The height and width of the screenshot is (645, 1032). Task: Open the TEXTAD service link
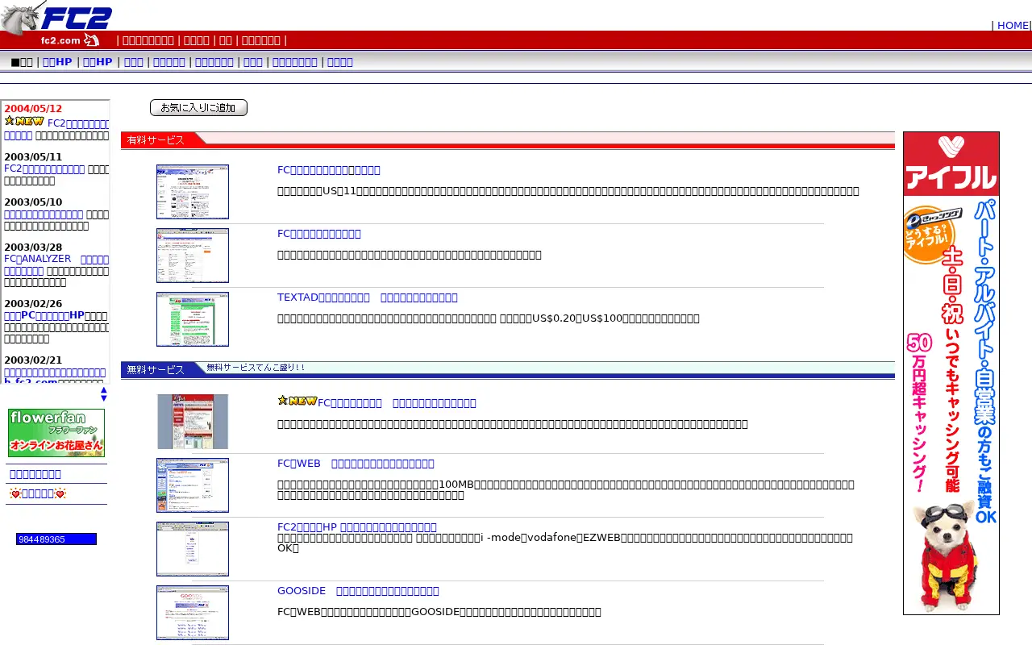click(368, 298)
